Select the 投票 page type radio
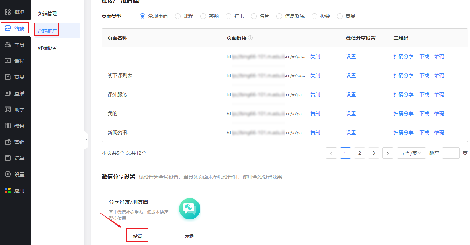 pyautogui.click(x=315, y=16)
